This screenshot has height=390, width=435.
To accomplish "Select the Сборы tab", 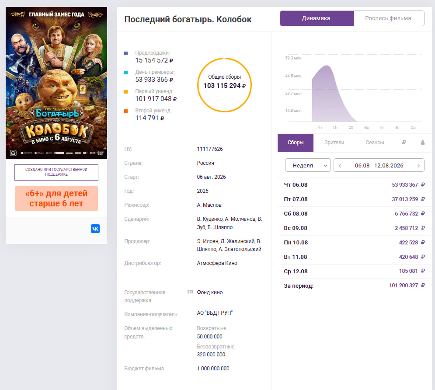I will coord(296,143).
